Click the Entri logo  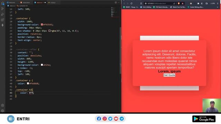pyautogui.click(x=18, y=119)
